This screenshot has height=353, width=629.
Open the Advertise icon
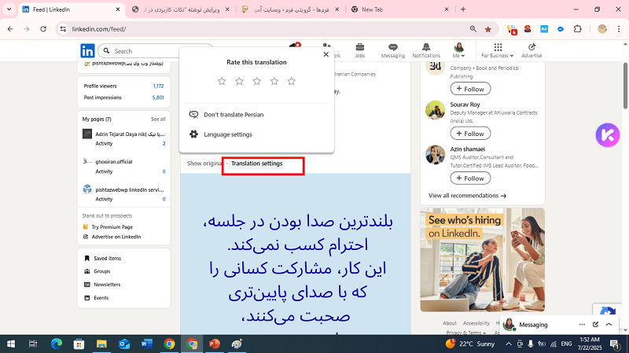pos(532,50)
